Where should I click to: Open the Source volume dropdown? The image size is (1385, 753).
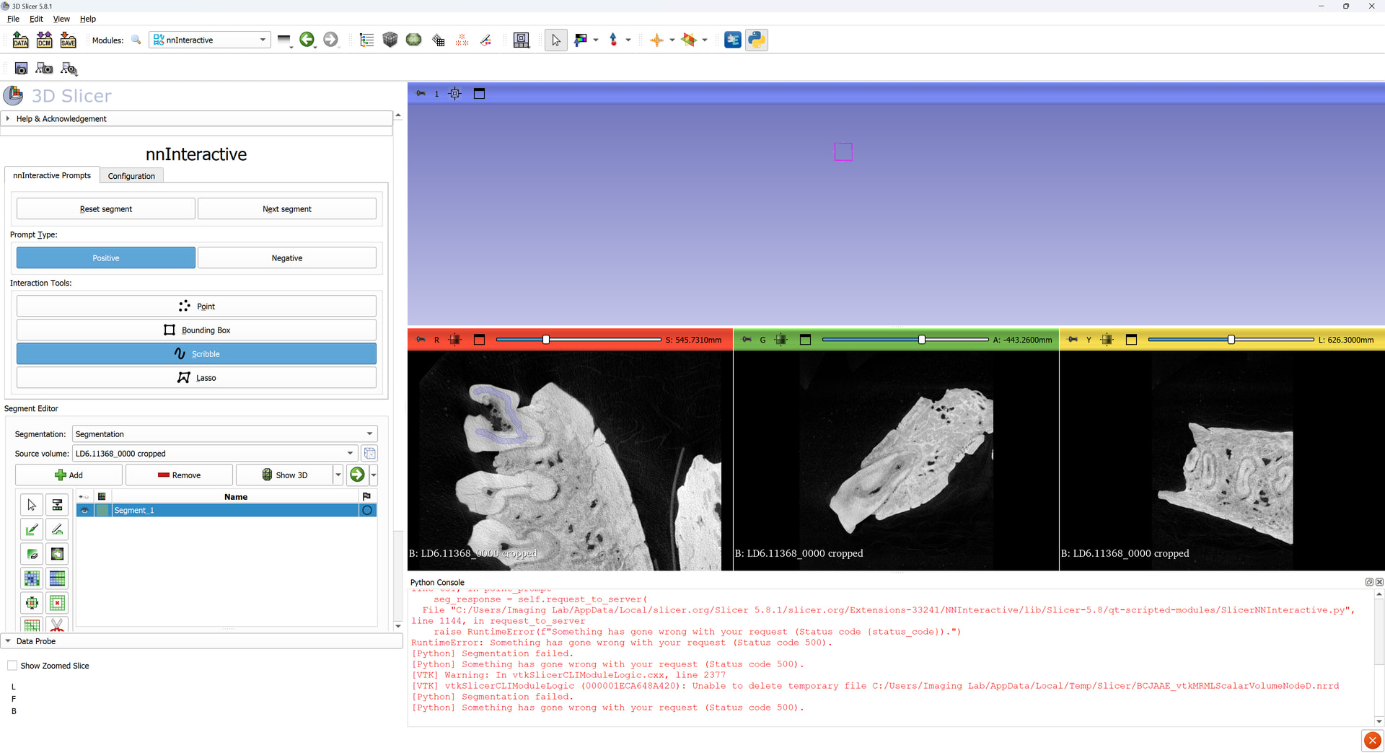[215, 454]
